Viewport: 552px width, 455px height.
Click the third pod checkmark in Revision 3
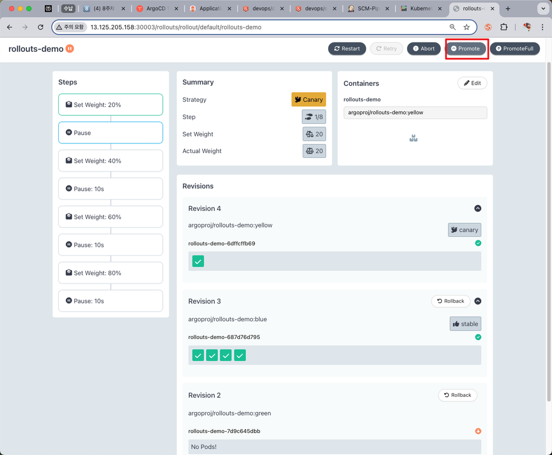(x=226, y=355)
